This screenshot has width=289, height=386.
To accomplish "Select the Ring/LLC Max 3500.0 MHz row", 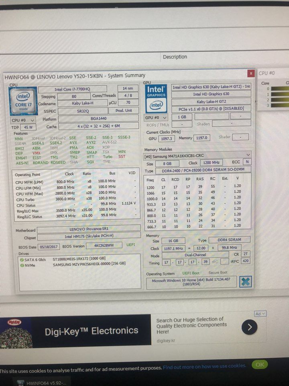I will 76,210.
